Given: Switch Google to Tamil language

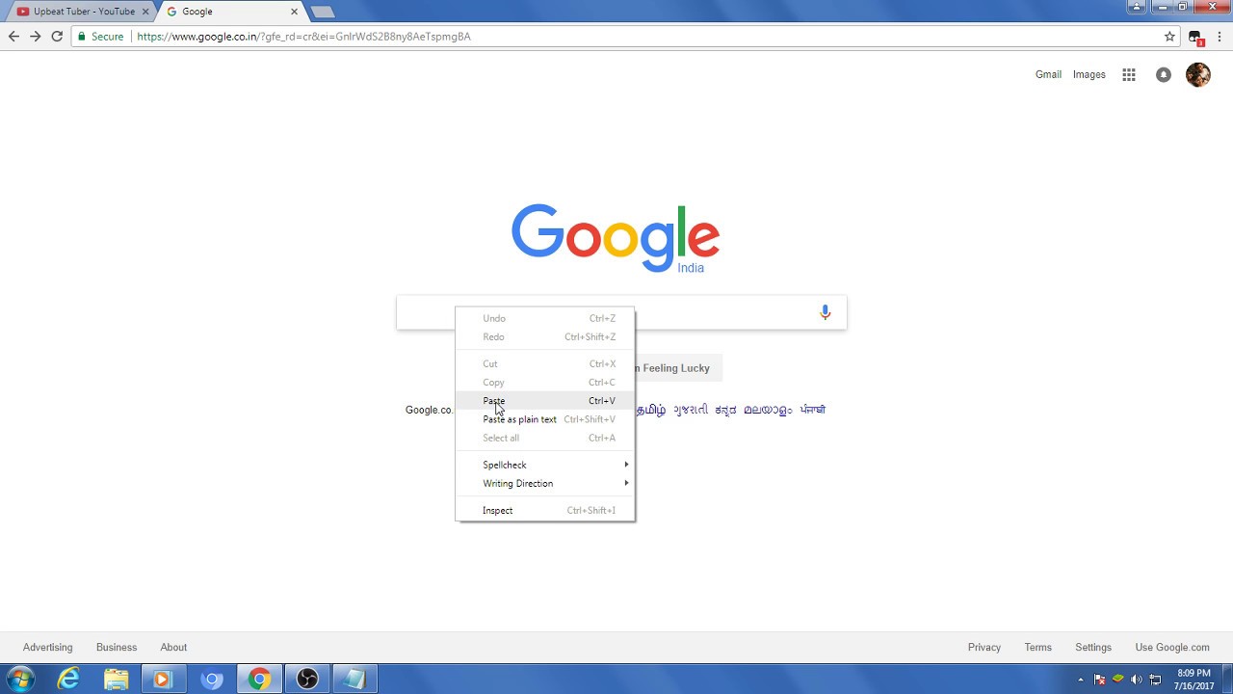Looking at the screenshot, I should coord(651,410).
